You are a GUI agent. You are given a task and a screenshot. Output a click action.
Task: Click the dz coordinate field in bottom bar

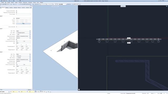[31, 92]
